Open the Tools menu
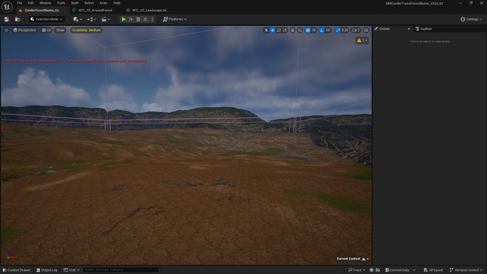Screen dimensions: 487x274 pyautogui.click(x=61, y=3)
